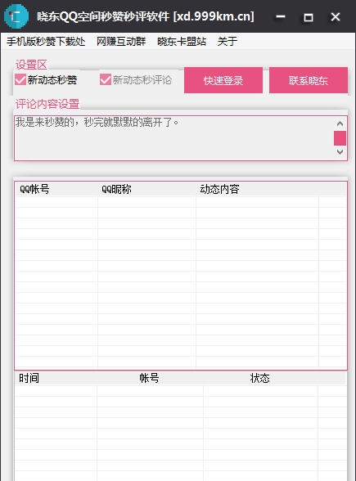The image size is (356, 481).
Task: Click the 状态 column header
Action: (x=260, y=378)
